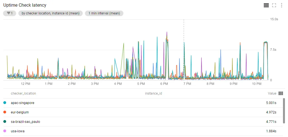This screenshot has width=288, height=137.
Task: Open the checker location grouping chip
Action: [x=50, y=13]
